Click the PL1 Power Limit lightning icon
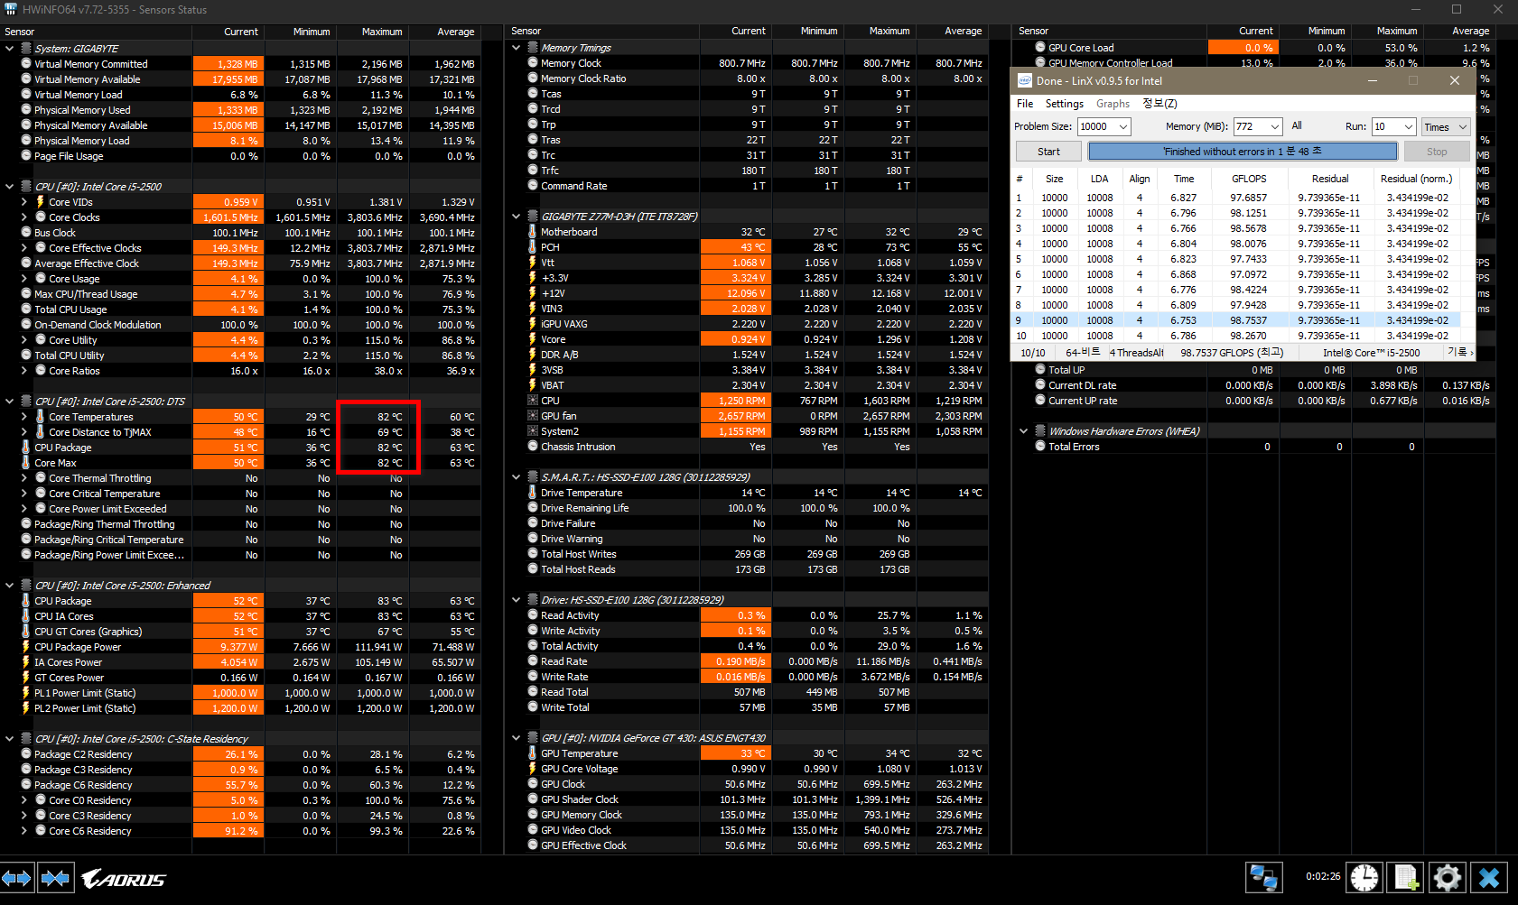1518x905 pixels. click(x=26, y=693)
